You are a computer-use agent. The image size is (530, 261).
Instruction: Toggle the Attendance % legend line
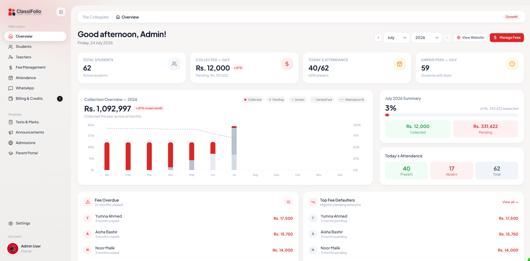pos(352,100)
